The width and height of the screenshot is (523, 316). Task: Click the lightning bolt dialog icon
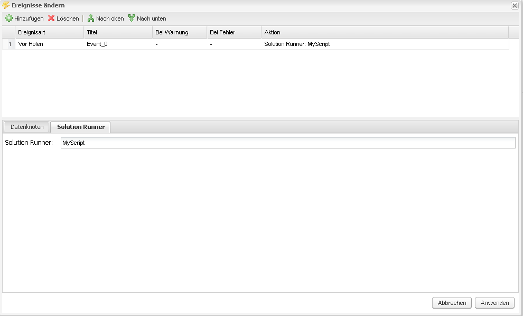coord(6,5)
